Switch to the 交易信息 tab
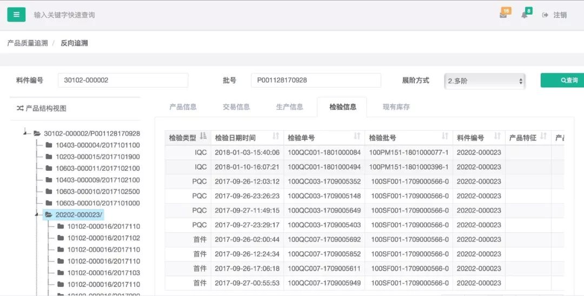This screenshot has width=584, height=296. coord(236,107)
